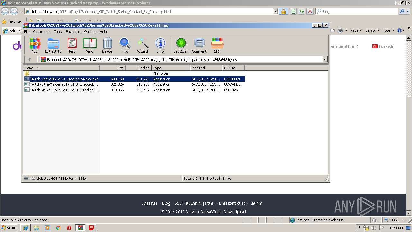Open the WinRAR Help menu
The height and width of the screenshot is (232, 412).
tap(103, 32)
